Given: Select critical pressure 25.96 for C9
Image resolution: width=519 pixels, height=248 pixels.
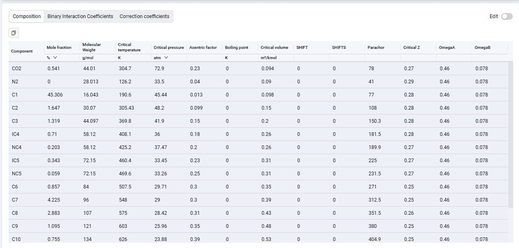Looking at the screenshot, I should (x=161, y=226).
